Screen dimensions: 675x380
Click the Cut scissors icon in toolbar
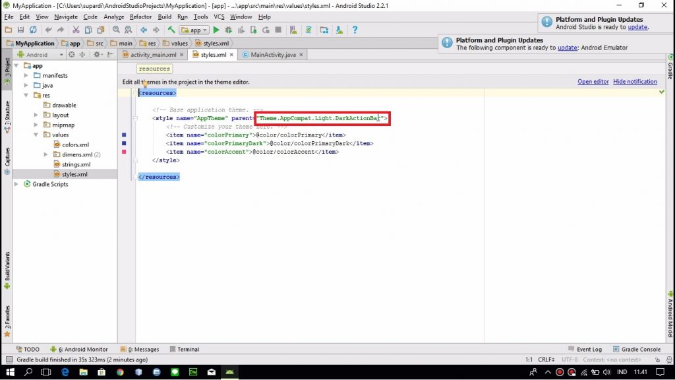click(x=76, y=30)
